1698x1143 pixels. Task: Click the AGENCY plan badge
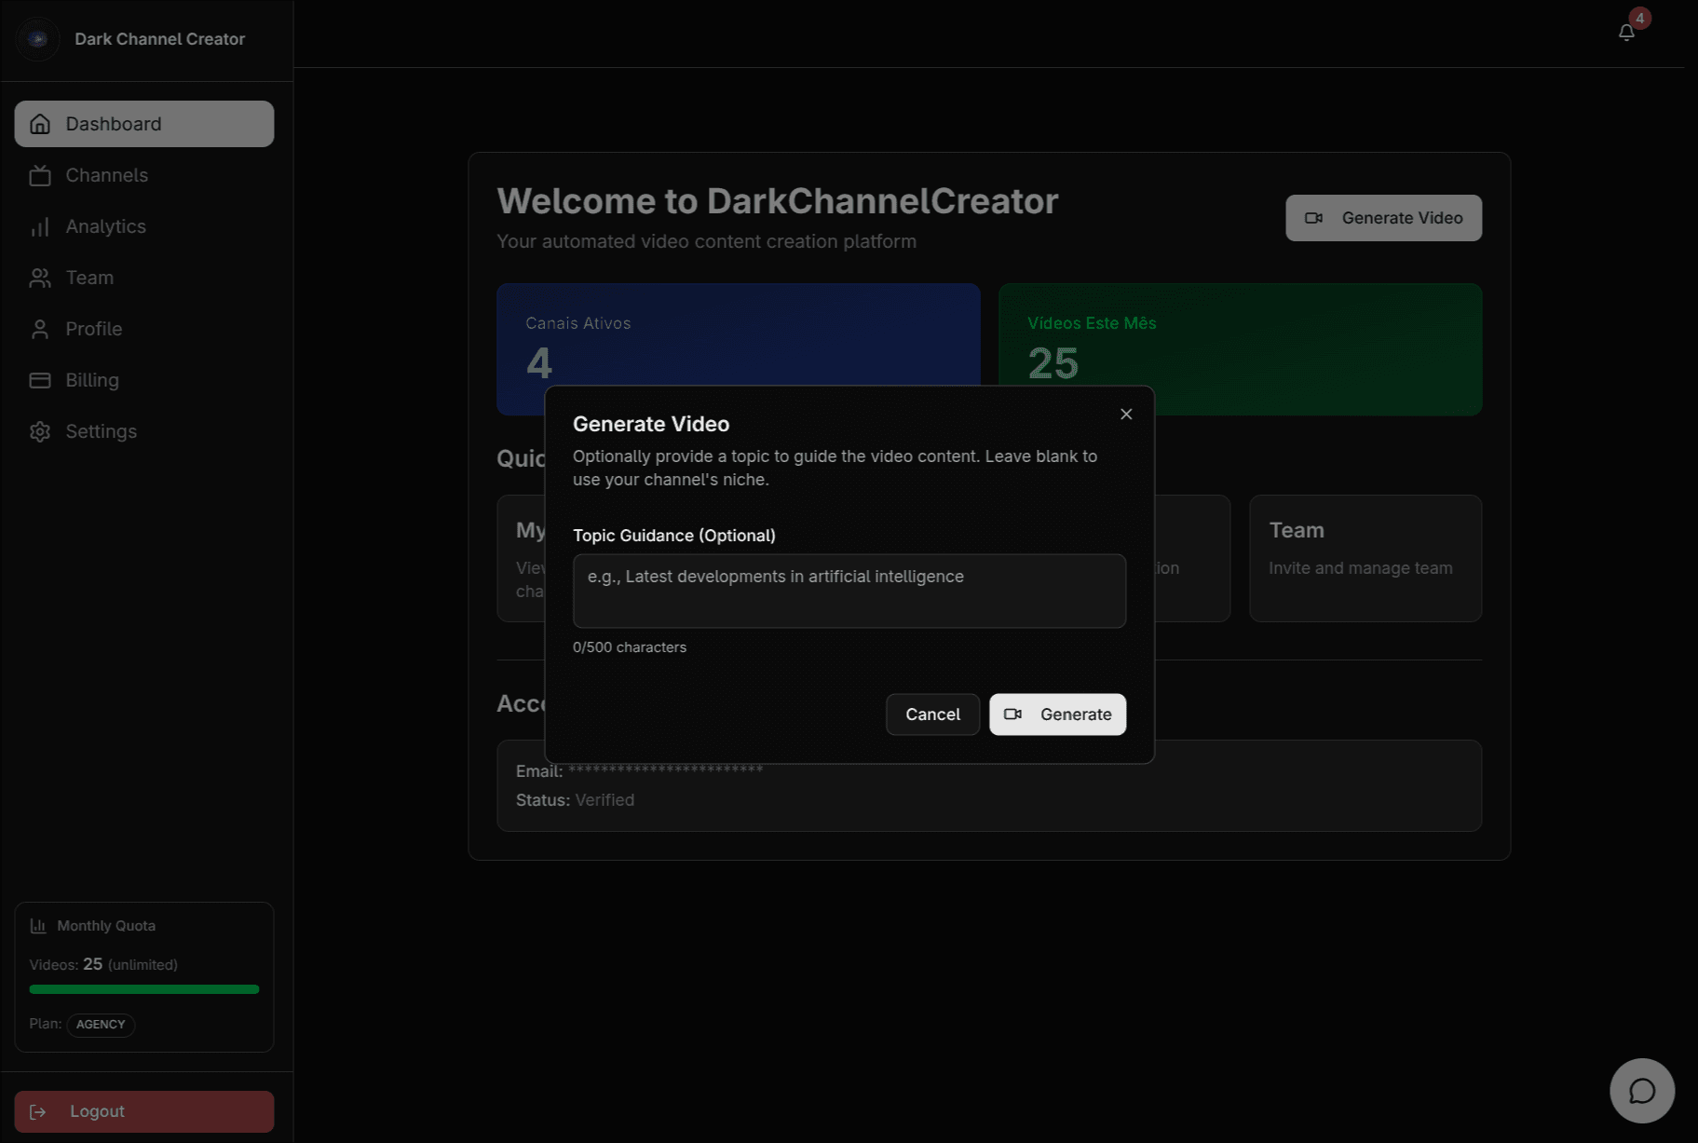pyautogui.click(x=101, y=1025)
